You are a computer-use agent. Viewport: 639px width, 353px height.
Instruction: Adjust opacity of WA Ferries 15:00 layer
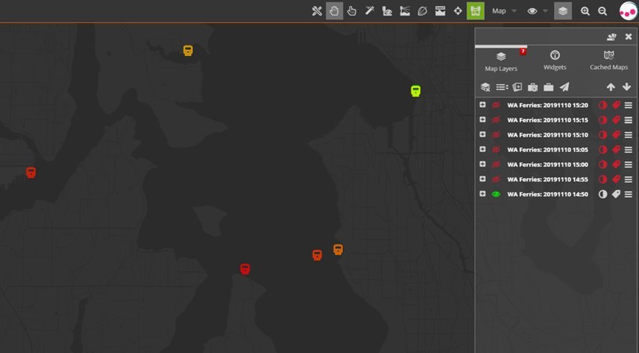coord(602,165)
